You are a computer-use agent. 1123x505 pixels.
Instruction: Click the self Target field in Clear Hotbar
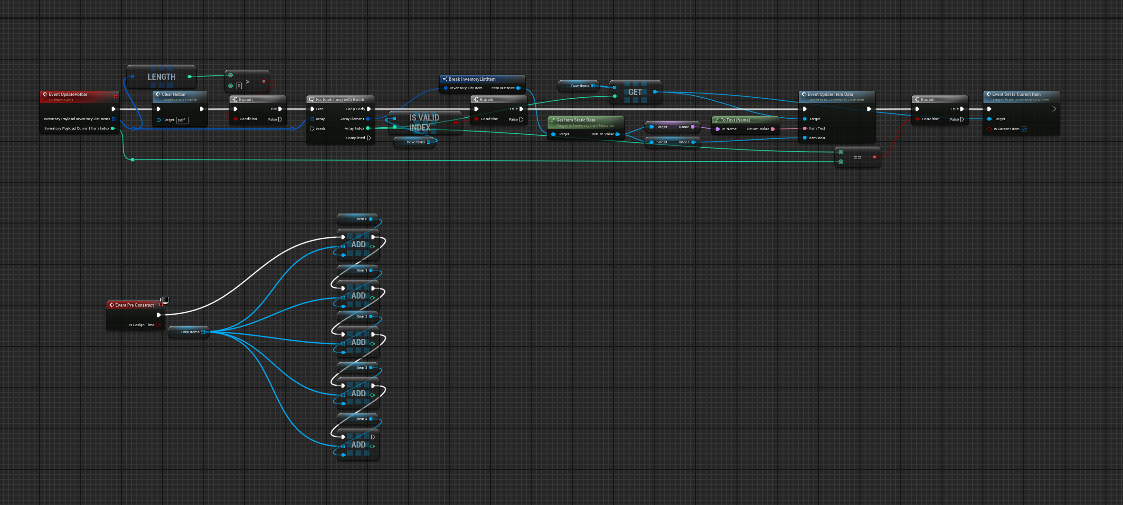click(182, 120)
